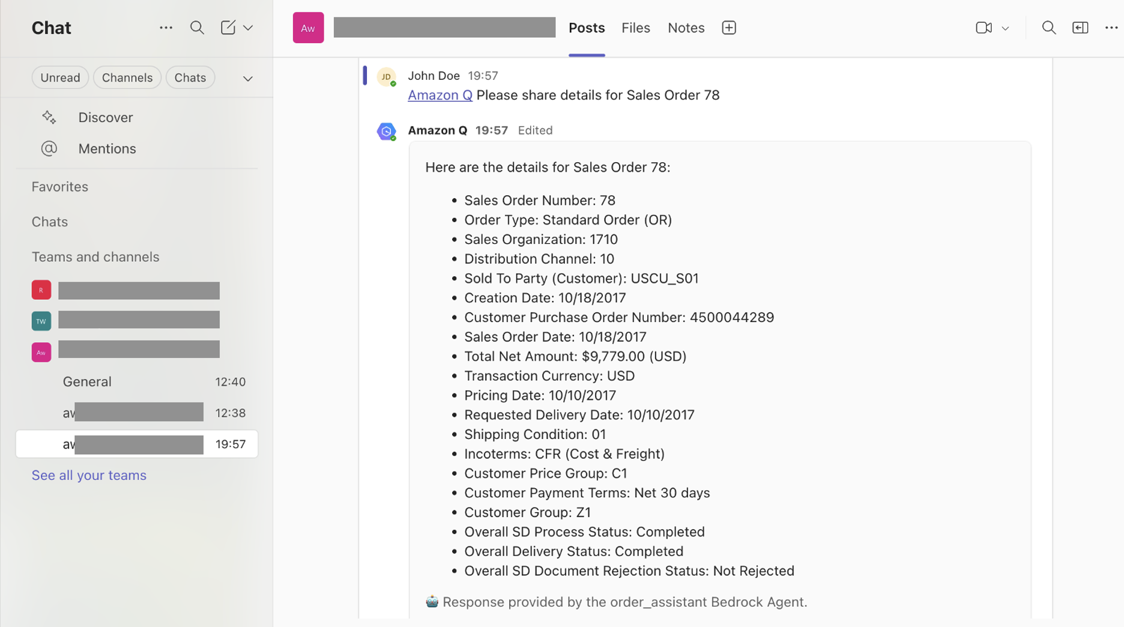Select the red R team avatar
Image resolution: width=1124 pixels, height=627 pixels.
click(41, 290)
